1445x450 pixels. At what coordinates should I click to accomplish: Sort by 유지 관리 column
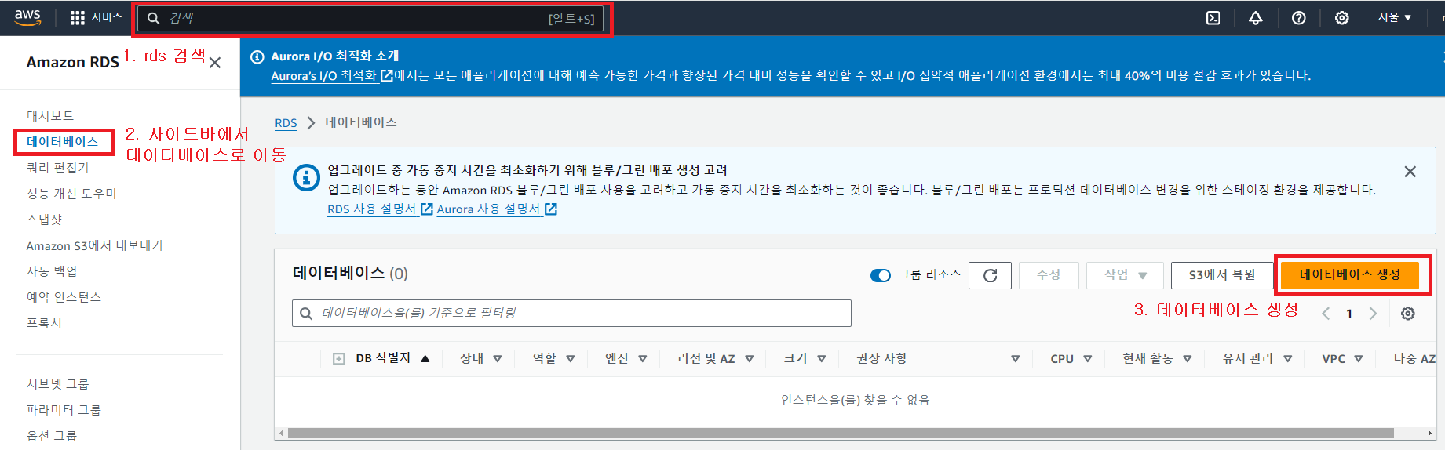[1257, 358]
